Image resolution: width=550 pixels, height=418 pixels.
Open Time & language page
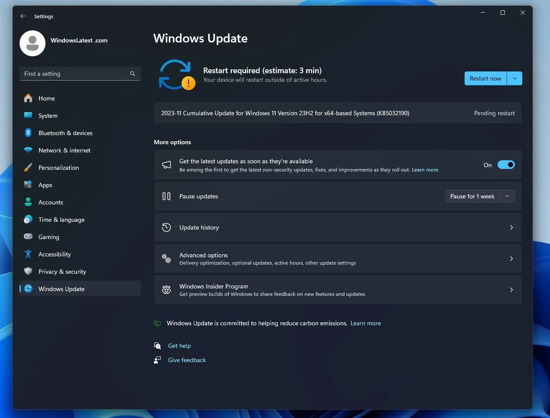(x=80, y=220)
